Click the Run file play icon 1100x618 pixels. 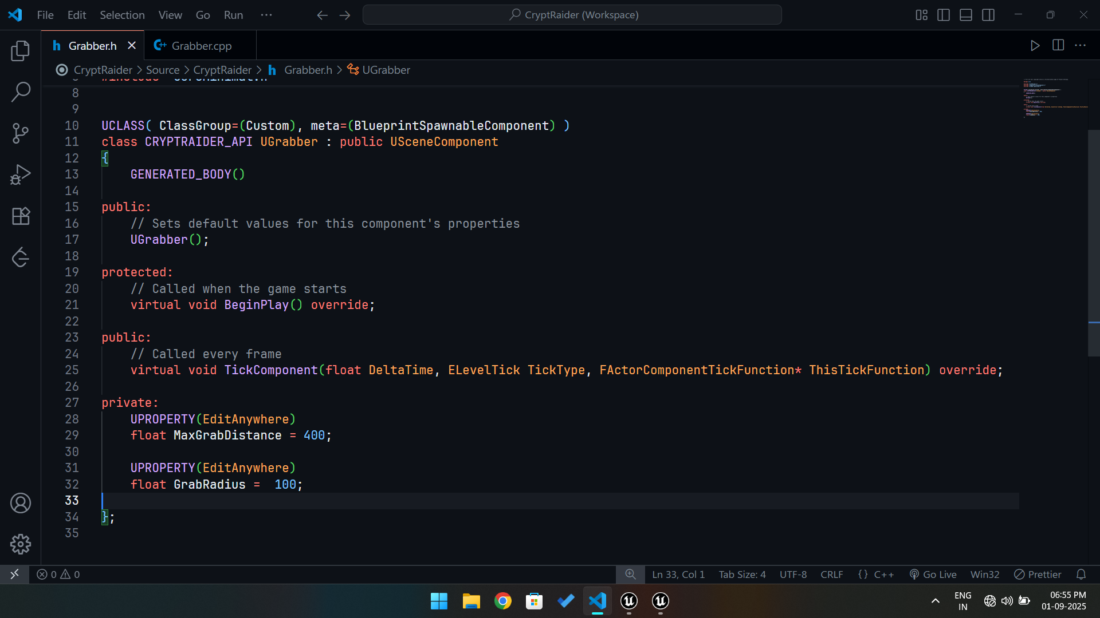tap(1035, 45)
